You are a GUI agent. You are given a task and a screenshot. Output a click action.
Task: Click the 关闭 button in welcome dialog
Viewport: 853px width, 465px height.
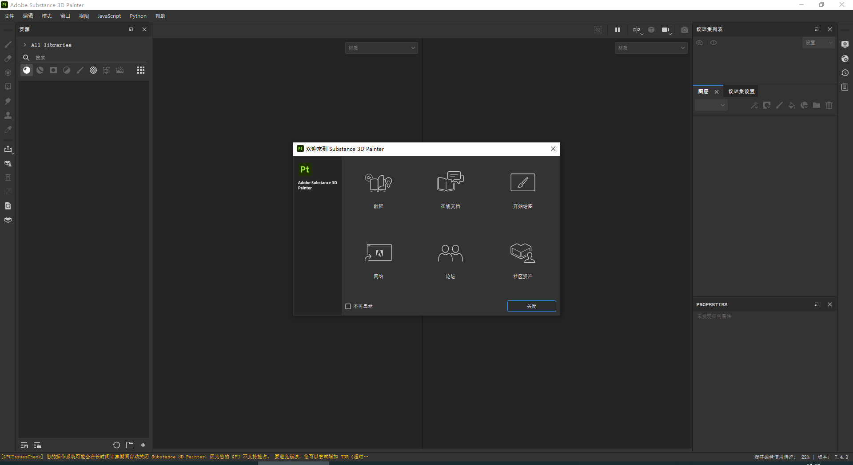(x=531, y=306)
